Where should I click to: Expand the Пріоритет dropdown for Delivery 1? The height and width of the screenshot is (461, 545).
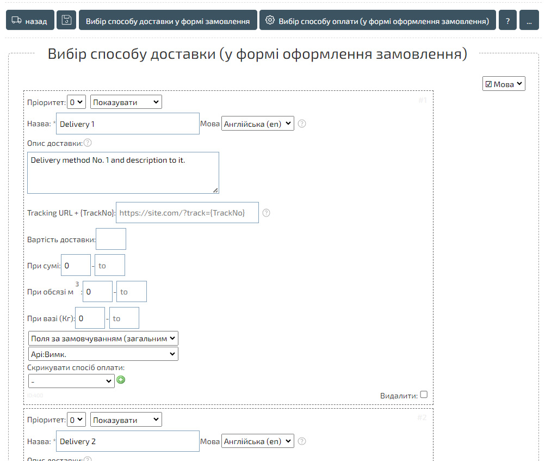pos(76,102)
